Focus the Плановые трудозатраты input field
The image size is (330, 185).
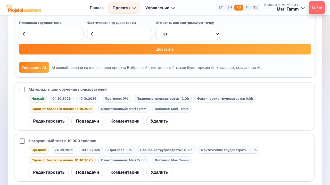(x=51, y=34)
